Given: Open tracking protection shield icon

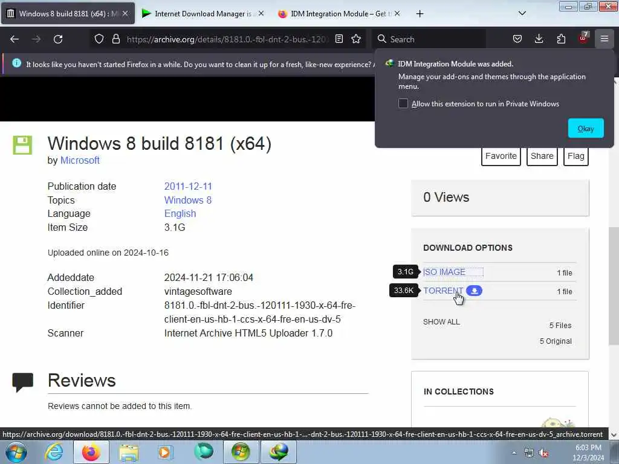Looking at the screenshot, I should (99, 39).
